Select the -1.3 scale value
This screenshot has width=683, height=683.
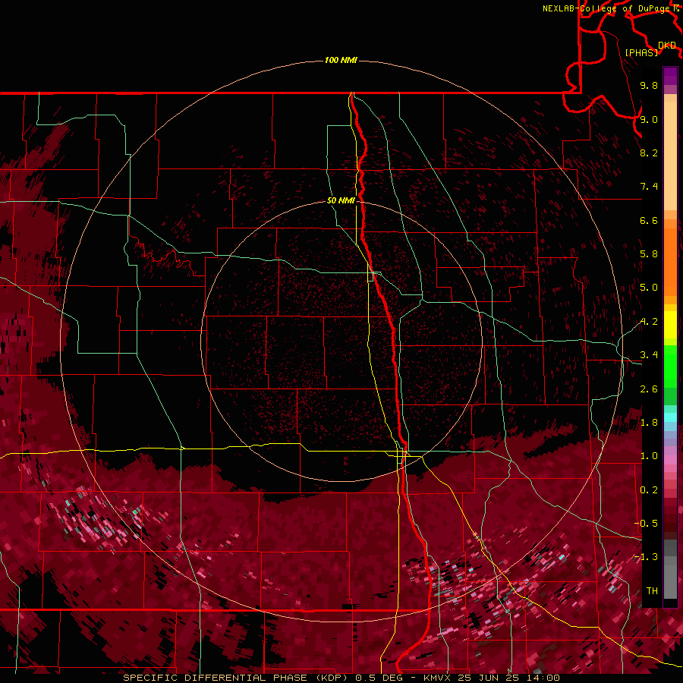pos(646,557)
